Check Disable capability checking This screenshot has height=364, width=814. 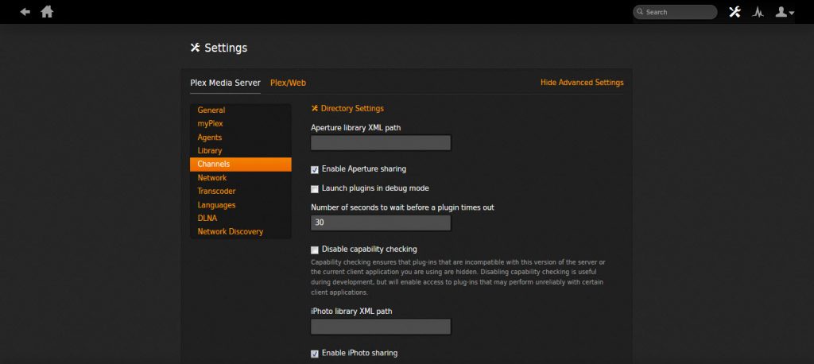pyautogui.click(x=314, y=250)
